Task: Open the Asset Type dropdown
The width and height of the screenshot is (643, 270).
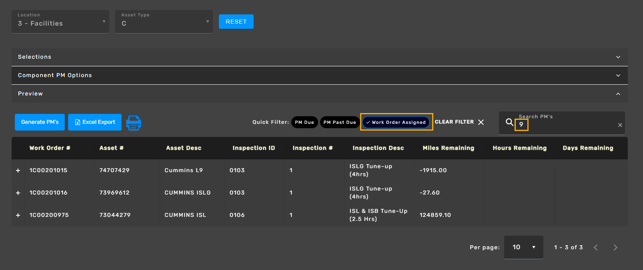Action: coord(164,22)
